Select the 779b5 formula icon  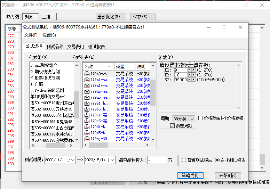tap(87, 109)
